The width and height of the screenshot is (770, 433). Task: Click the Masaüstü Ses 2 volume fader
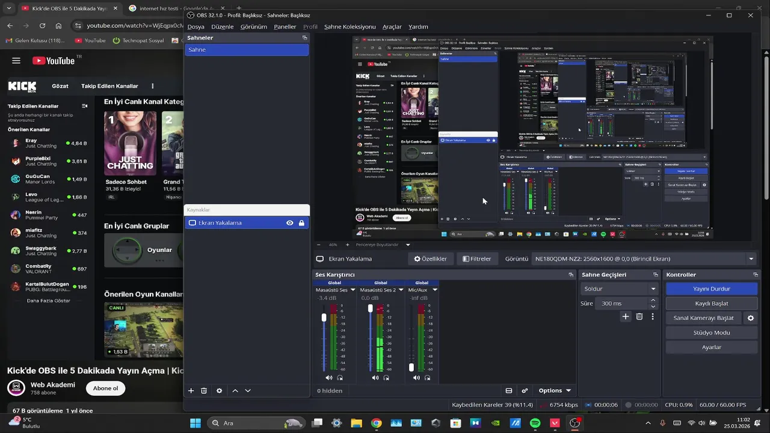pyautogui.click(x=370, y=309)
